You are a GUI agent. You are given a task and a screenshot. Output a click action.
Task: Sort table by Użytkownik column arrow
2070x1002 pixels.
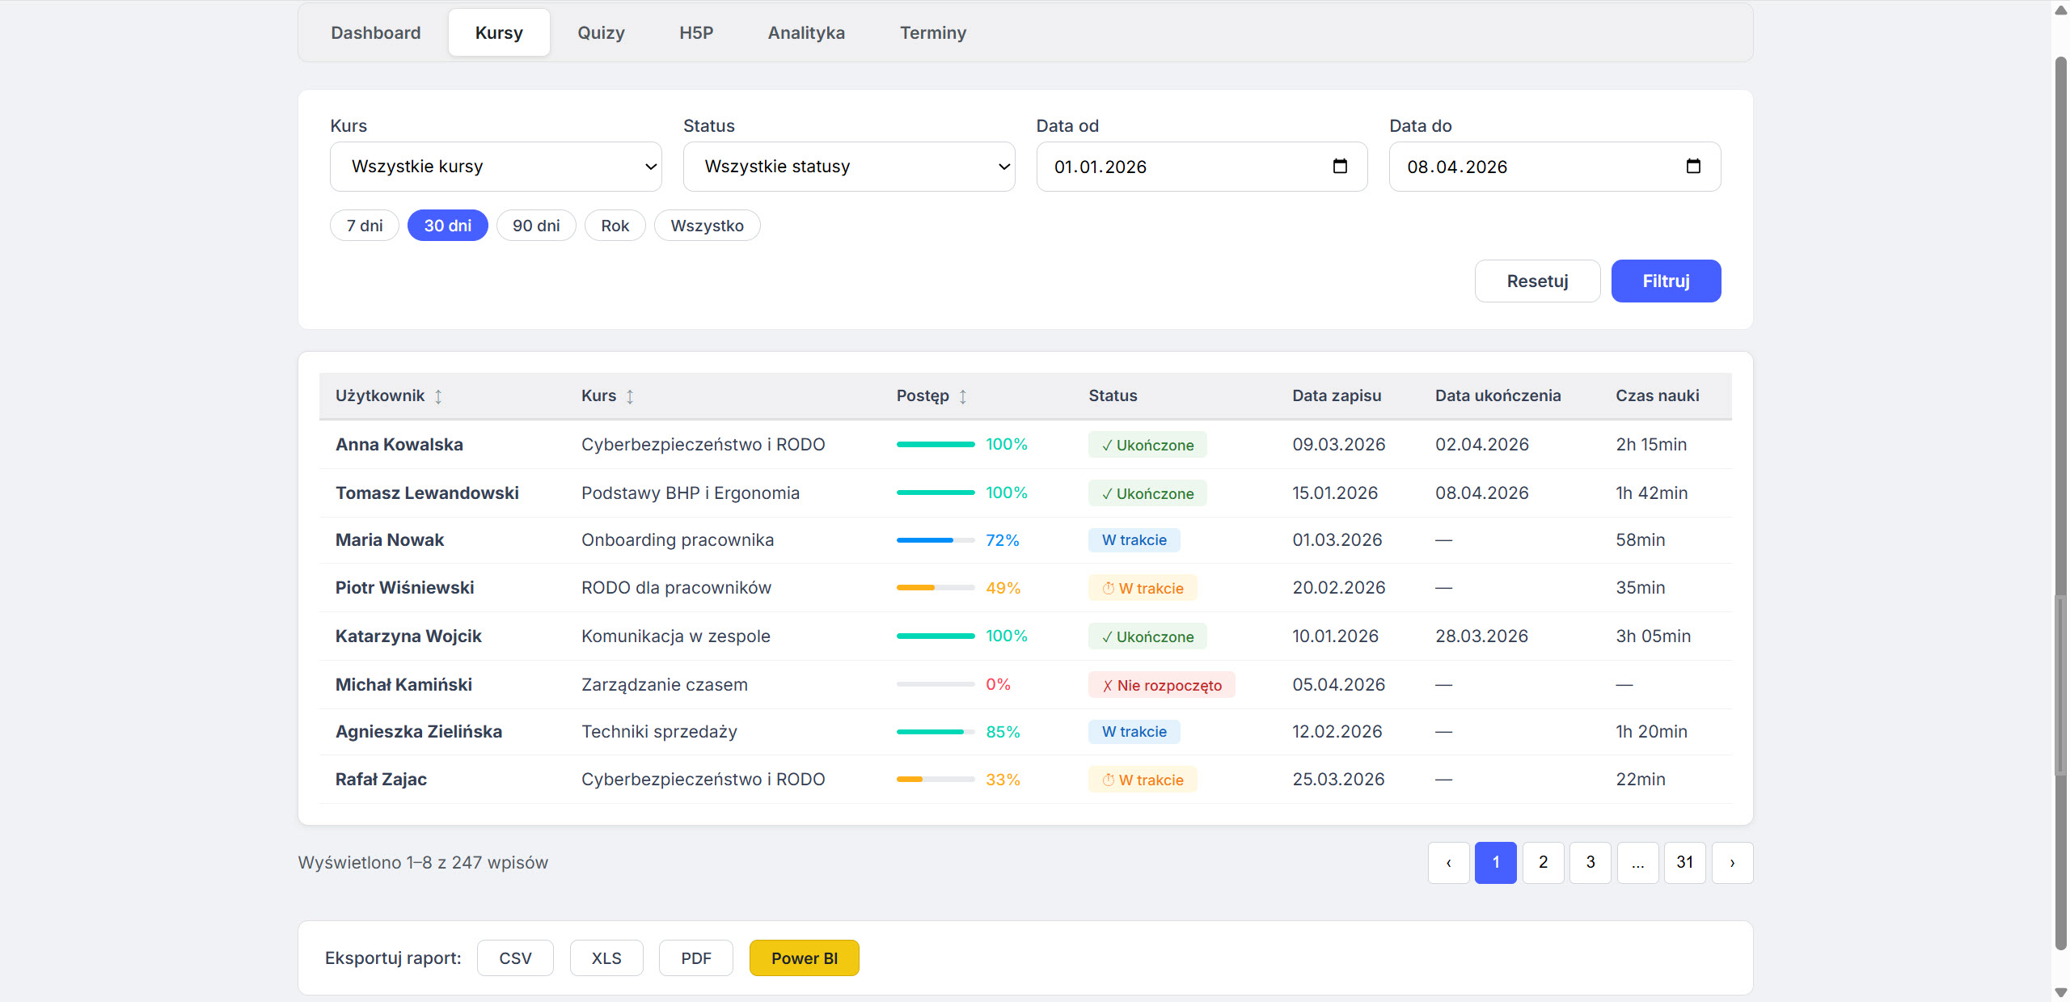pyautogui.click(x=438, y=396)
